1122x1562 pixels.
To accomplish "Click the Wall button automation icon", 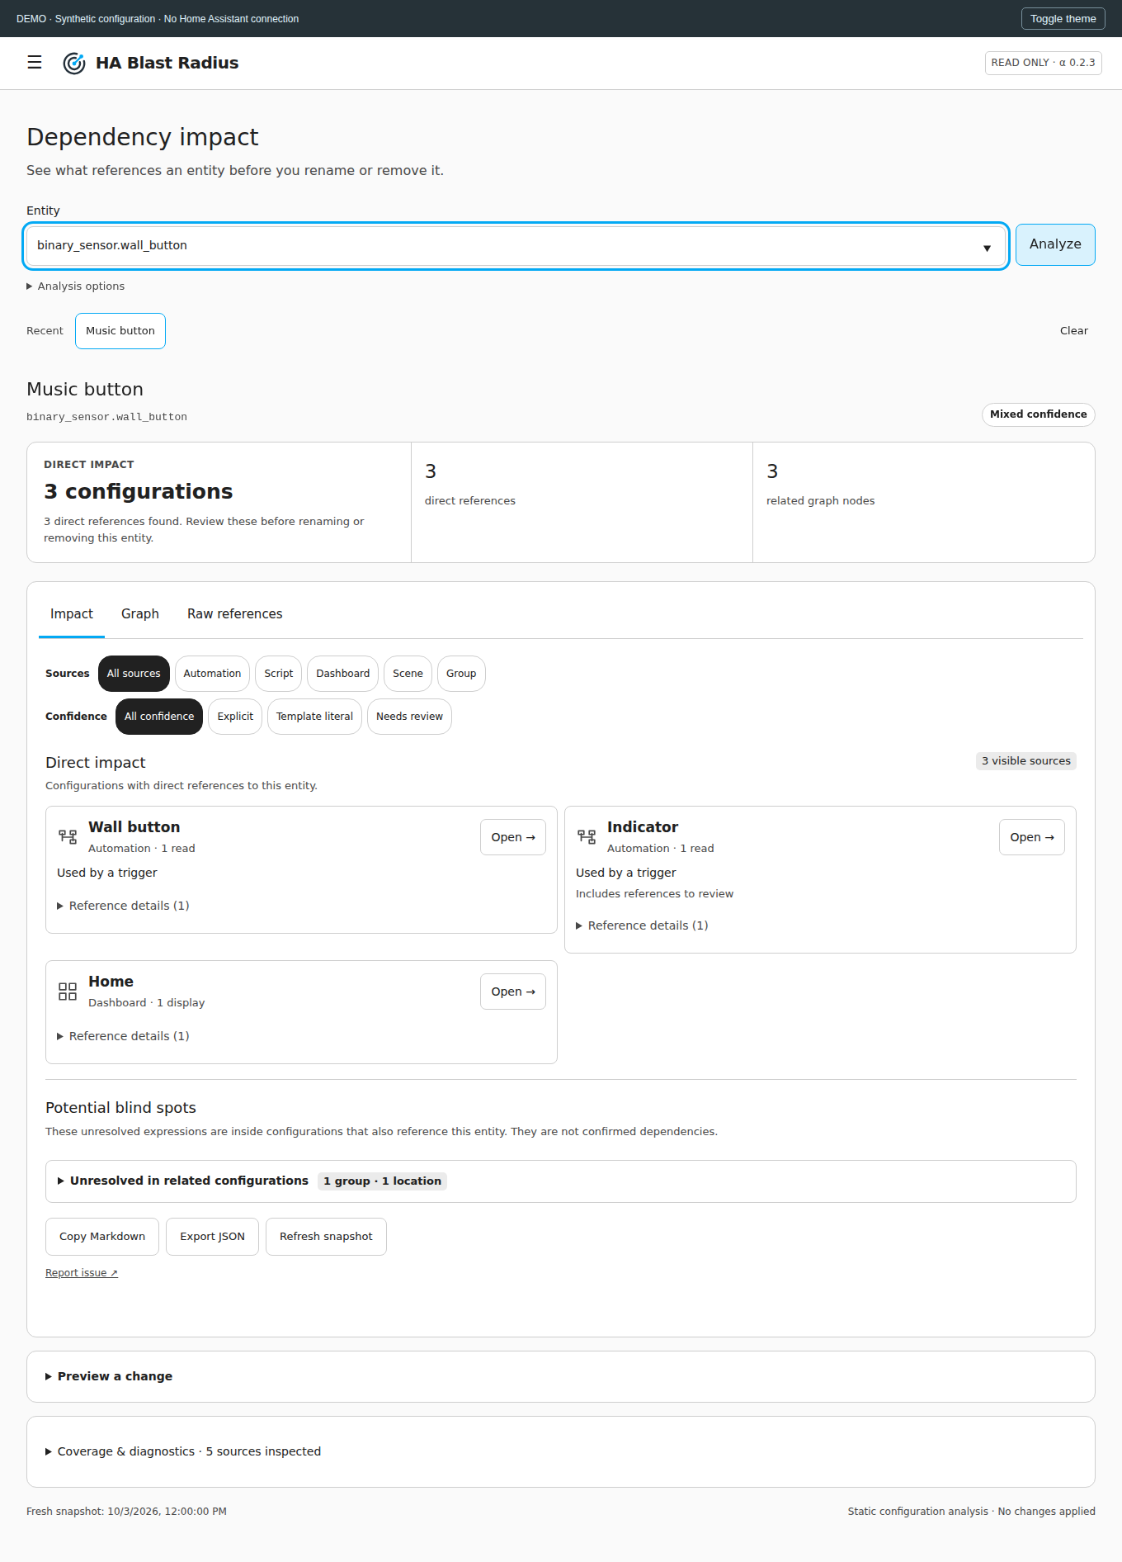I will 68,836.
